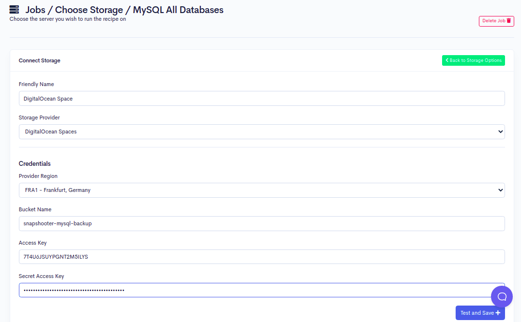Click the Storage Provider label
The width and height of the screenshot is (521, 322).
39,117
